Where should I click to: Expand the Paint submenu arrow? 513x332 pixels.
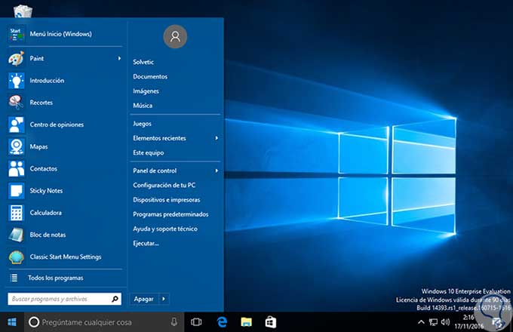click(119, 59)
